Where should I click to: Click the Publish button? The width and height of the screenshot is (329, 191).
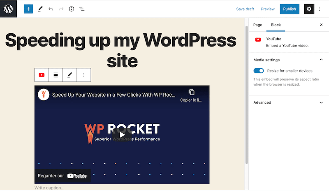click(290, 9)
